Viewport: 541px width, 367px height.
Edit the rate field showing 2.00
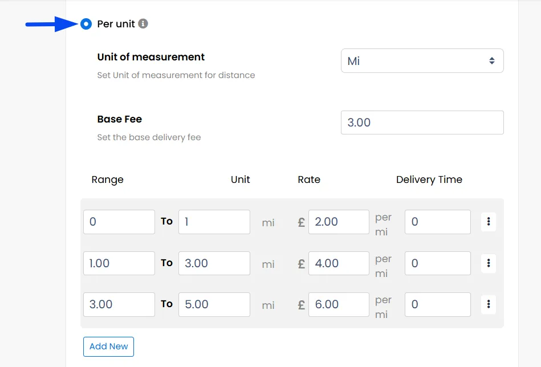pos(339,222)
